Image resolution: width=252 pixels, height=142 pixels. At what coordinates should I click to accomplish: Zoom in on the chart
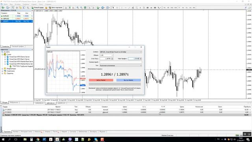click(x=78, y=7)
